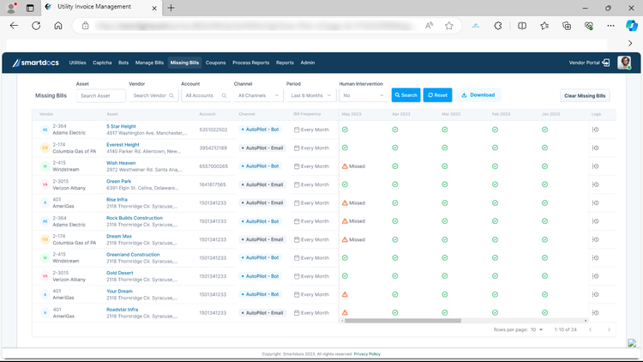Select the Utility Invoice Management browser tab
Viewport: 643px width, 362px height.
[x=102, y=7]
